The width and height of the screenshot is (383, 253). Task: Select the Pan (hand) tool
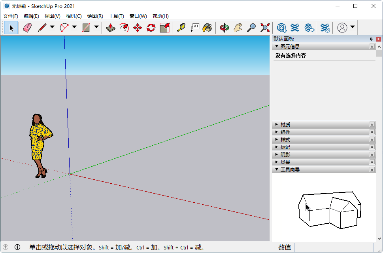(x=238, y=27)
